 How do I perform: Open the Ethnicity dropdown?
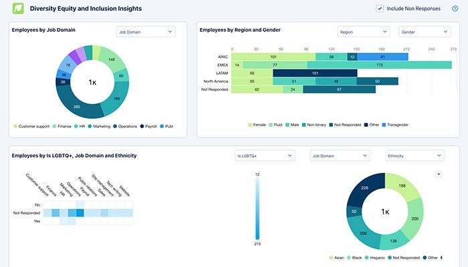tap(415, 156)
